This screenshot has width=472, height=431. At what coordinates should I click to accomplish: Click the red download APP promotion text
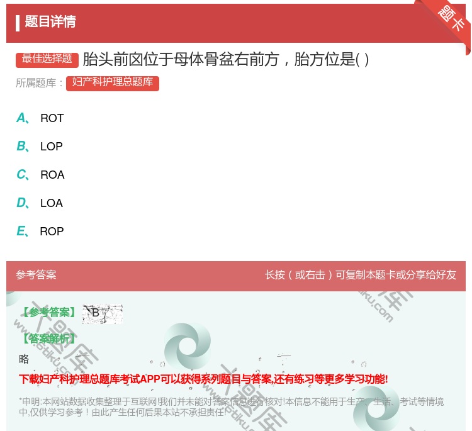(x=203, y=379)
